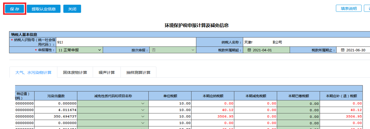The image size is (370, 129).
Task: Click the 关闭 button
Action: (72, 9)
